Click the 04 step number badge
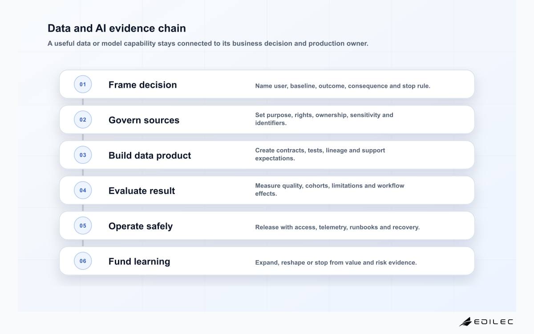The image size is (534, 334). (83, 190)
